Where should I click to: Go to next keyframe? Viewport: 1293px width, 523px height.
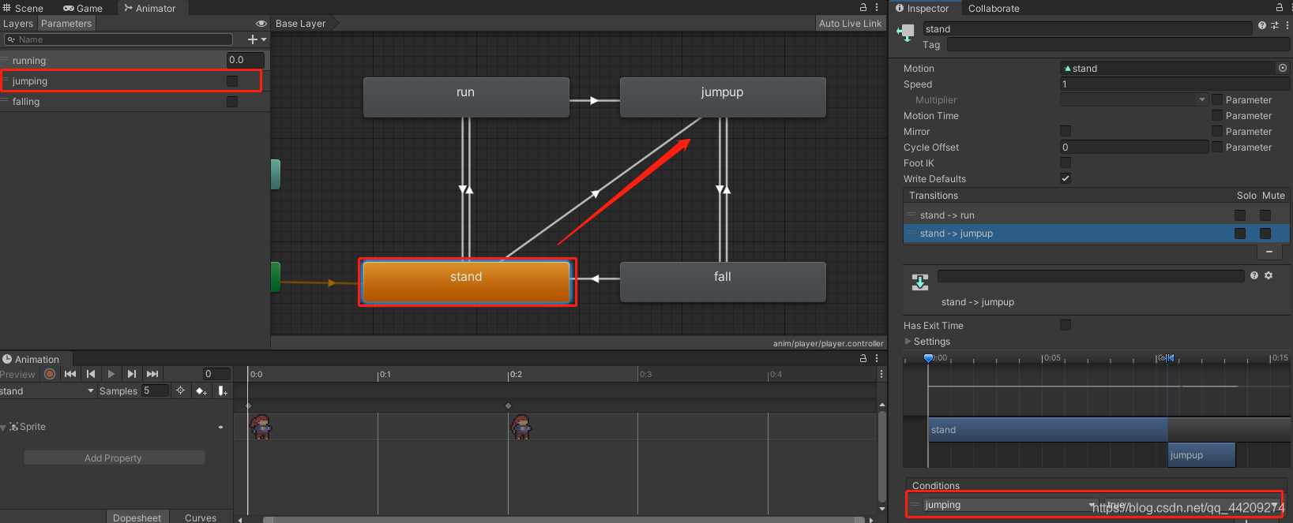(x=132, y=374)
